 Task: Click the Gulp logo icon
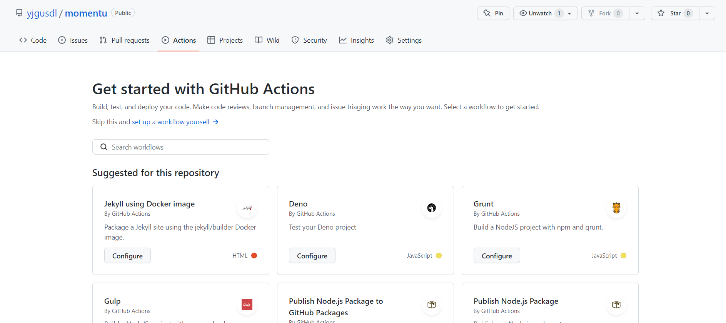247,305
